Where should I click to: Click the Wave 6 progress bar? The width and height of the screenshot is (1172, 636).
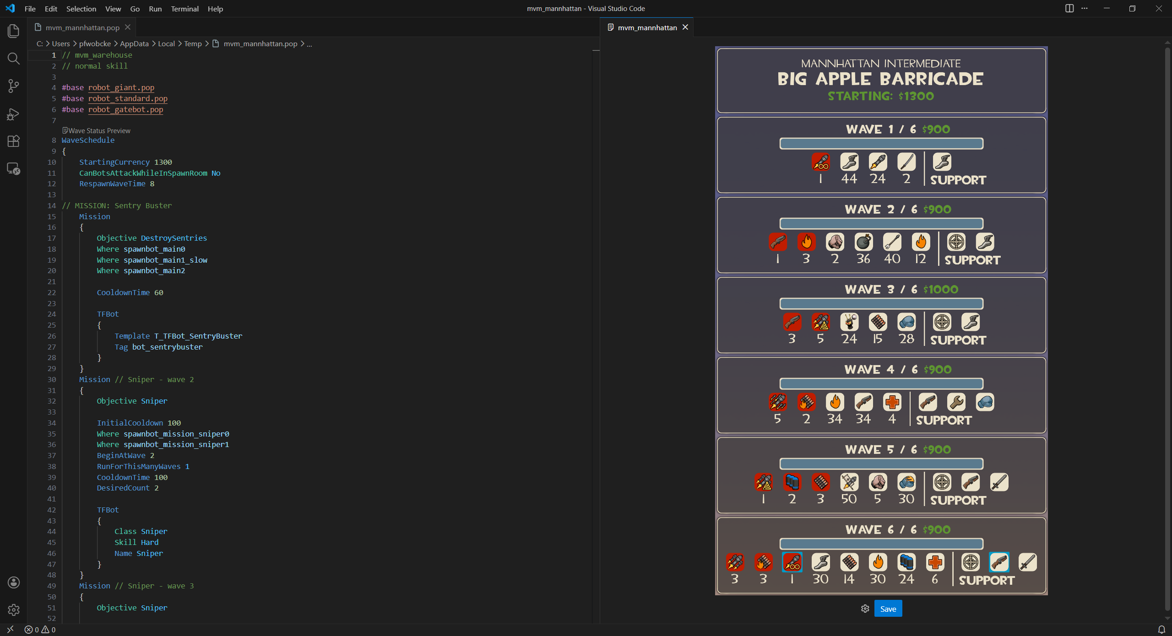click(881, 544)
